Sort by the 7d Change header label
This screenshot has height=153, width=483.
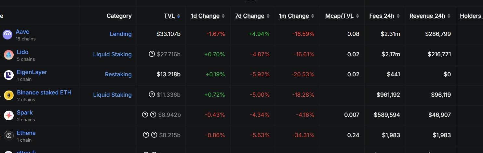(249, 16)
